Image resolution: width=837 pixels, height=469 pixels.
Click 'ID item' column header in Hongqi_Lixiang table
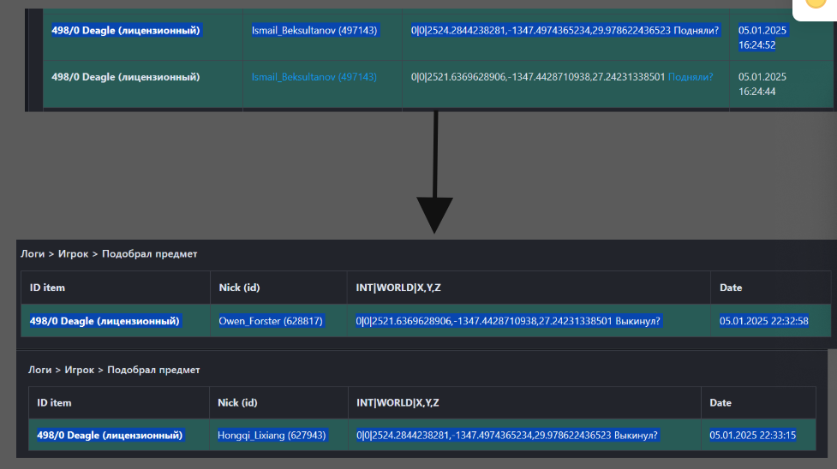[x=54, y=402]
